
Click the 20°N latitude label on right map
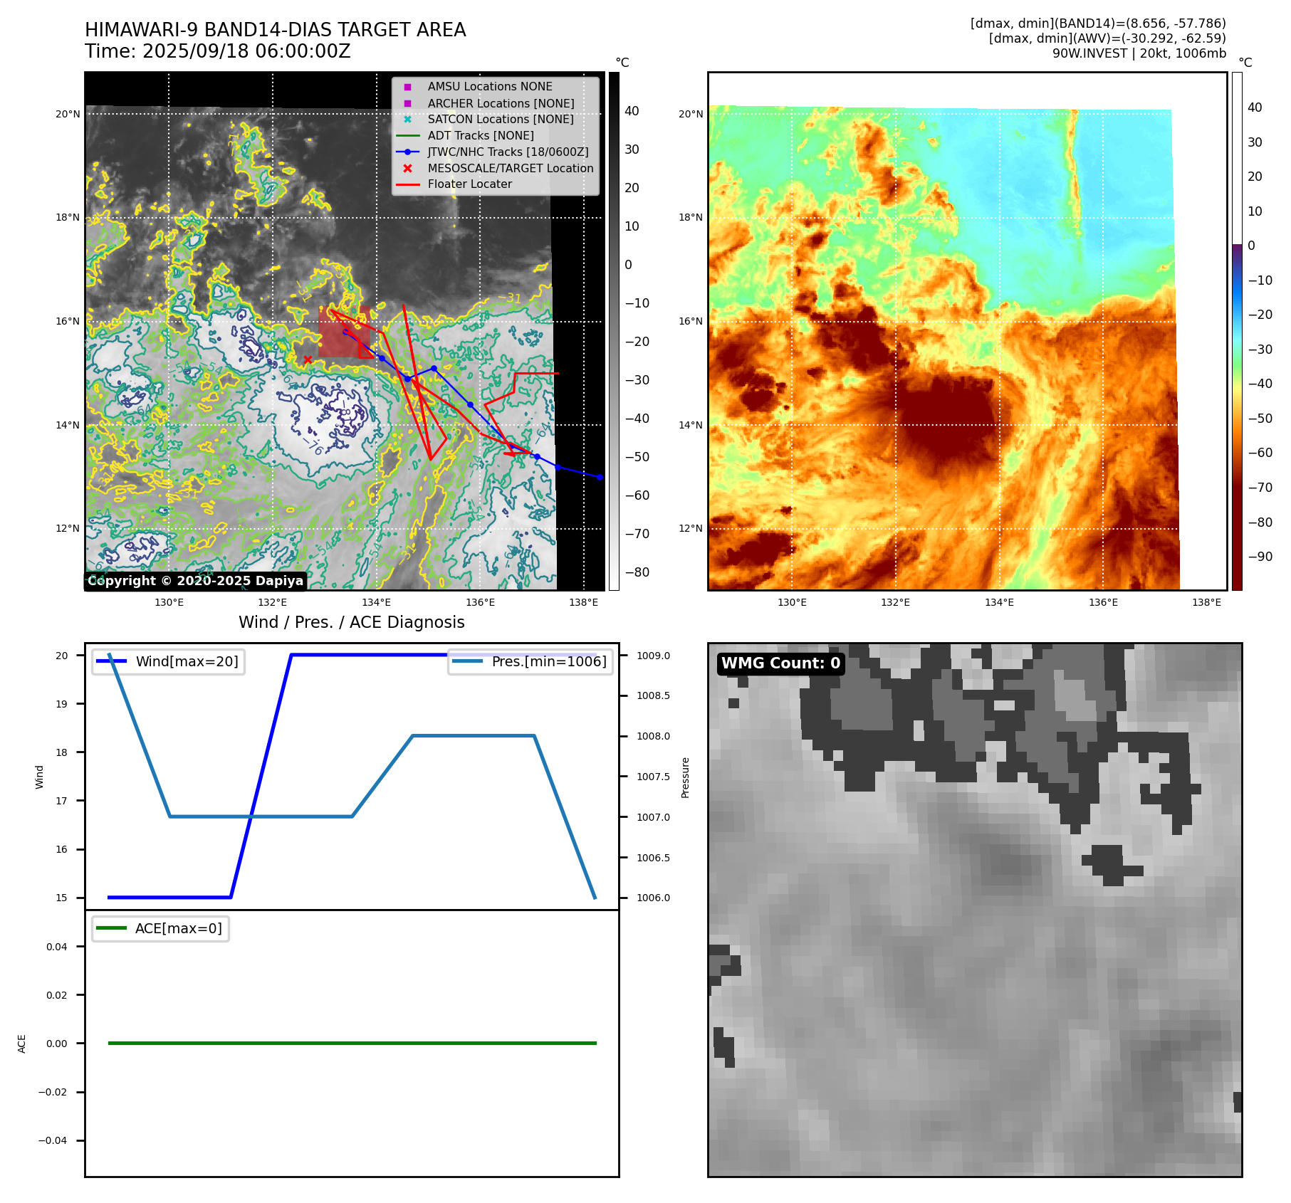(x=691, y=114)
